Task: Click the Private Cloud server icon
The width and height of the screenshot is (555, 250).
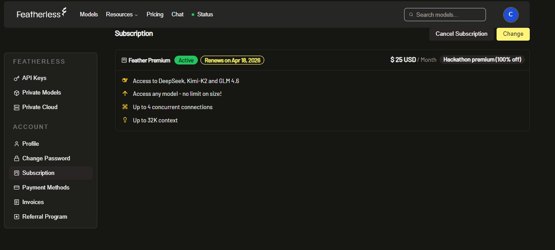Action: coord(16,107)
